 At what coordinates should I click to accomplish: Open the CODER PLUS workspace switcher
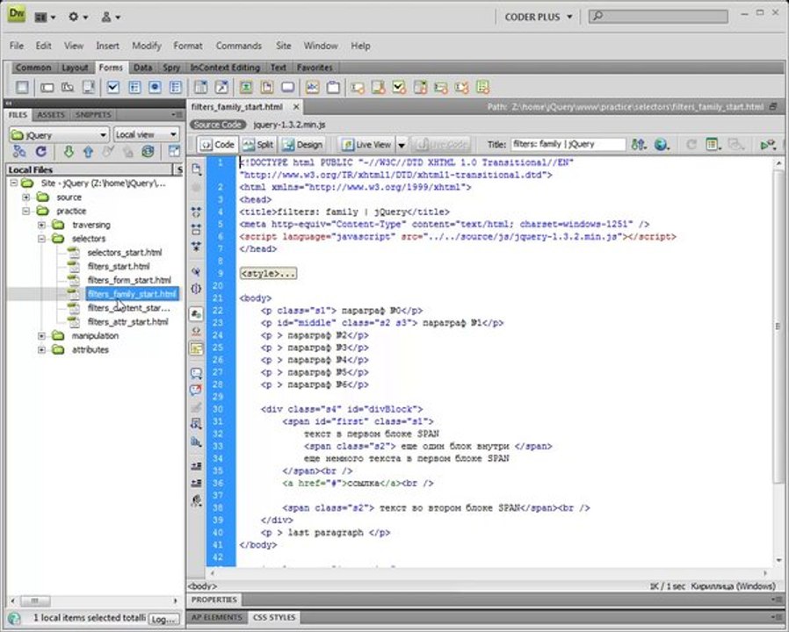(539, 17)
